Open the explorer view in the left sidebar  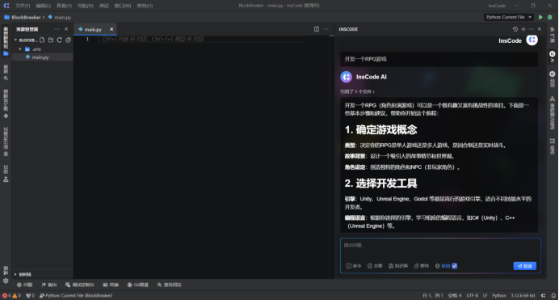[x=6, y=41]
